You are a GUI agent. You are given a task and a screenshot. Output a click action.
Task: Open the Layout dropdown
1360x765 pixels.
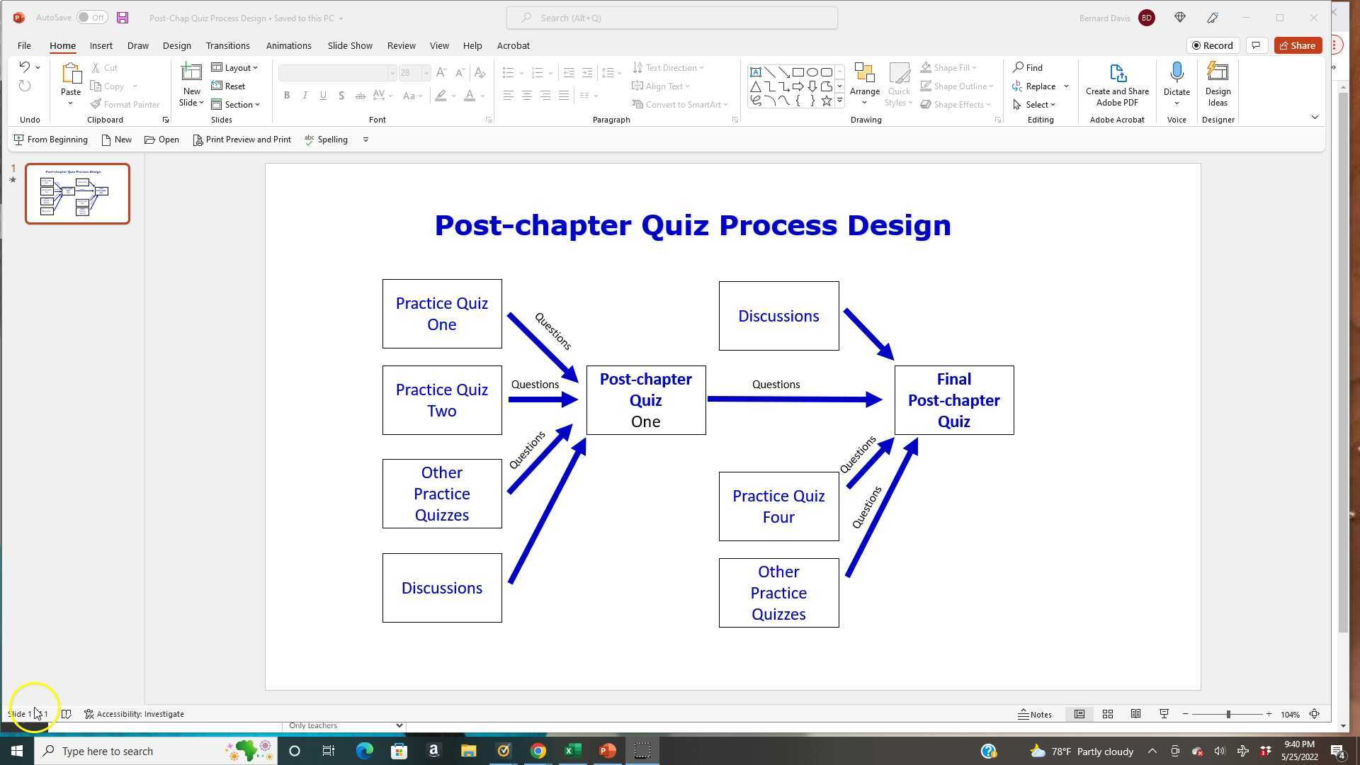[236, 67]
